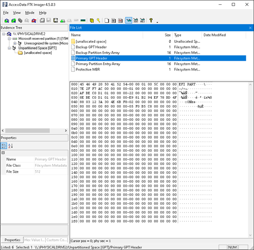The image size is (254, 250).
Task: Close the File List pane
Action: coord(250,28)
